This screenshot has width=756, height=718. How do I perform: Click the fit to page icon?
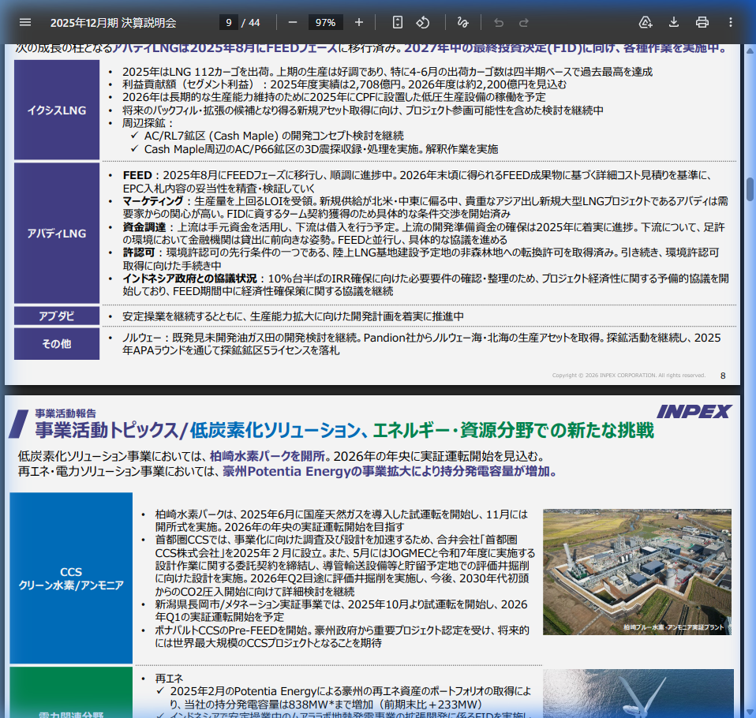(x=397, y=22)
